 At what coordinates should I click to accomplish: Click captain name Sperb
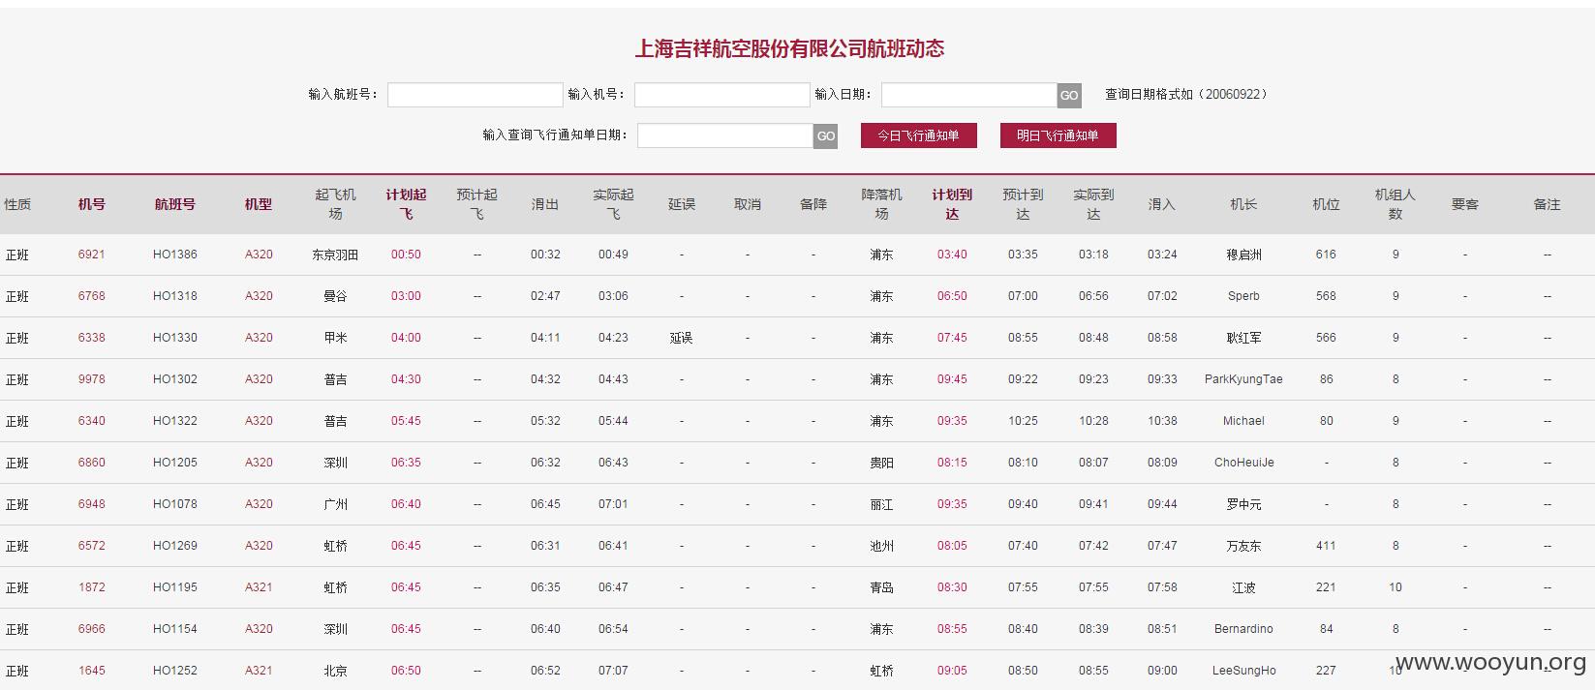(x=1243, y=296)
